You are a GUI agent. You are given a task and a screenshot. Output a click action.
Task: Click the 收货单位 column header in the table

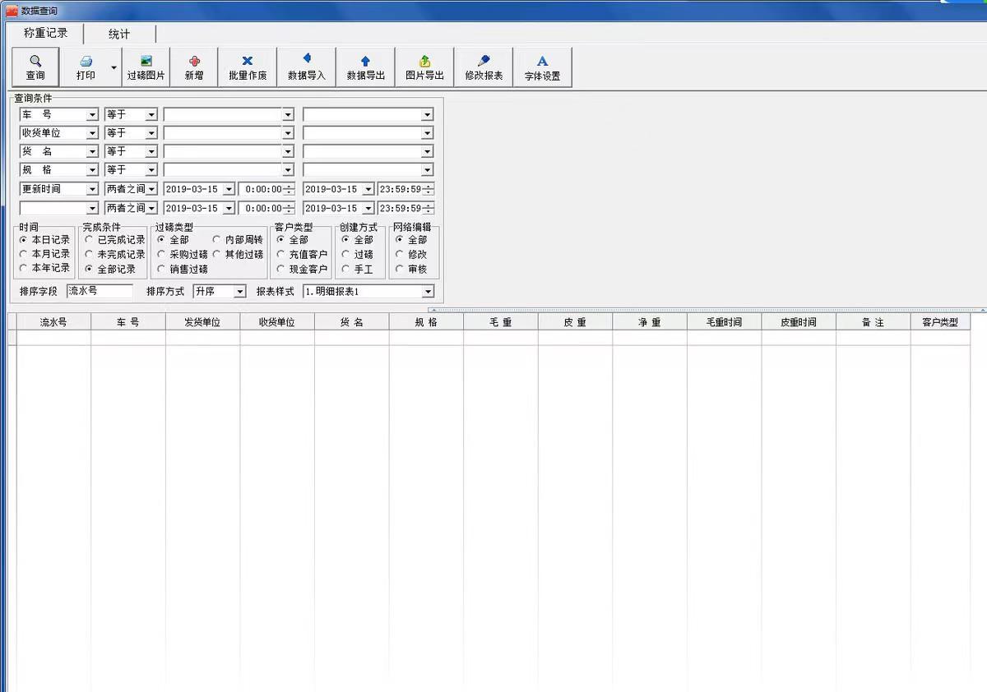[x=277, y=322]
